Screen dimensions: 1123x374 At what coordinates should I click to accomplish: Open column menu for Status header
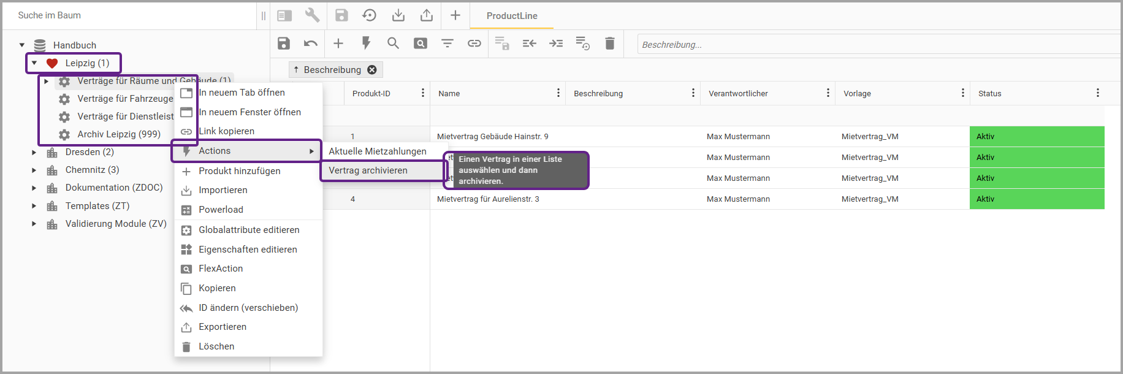click(x=1097, y=93)
